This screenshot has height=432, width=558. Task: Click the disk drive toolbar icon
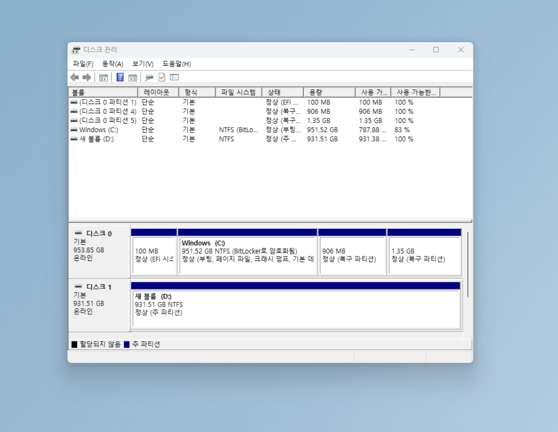[x=149, y=77]
